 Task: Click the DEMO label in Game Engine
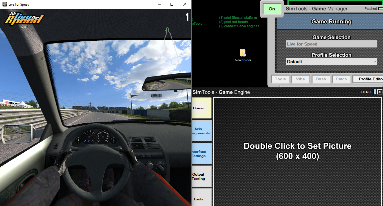coord(366,92)
